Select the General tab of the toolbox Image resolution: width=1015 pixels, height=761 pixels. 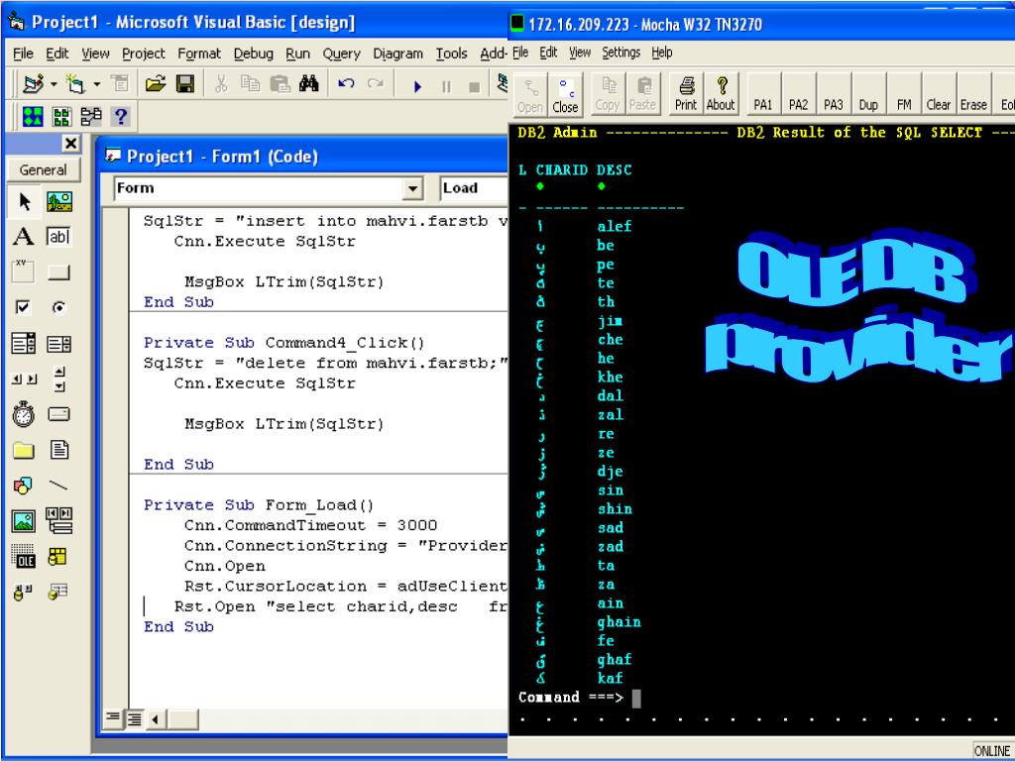click(44, 170)
